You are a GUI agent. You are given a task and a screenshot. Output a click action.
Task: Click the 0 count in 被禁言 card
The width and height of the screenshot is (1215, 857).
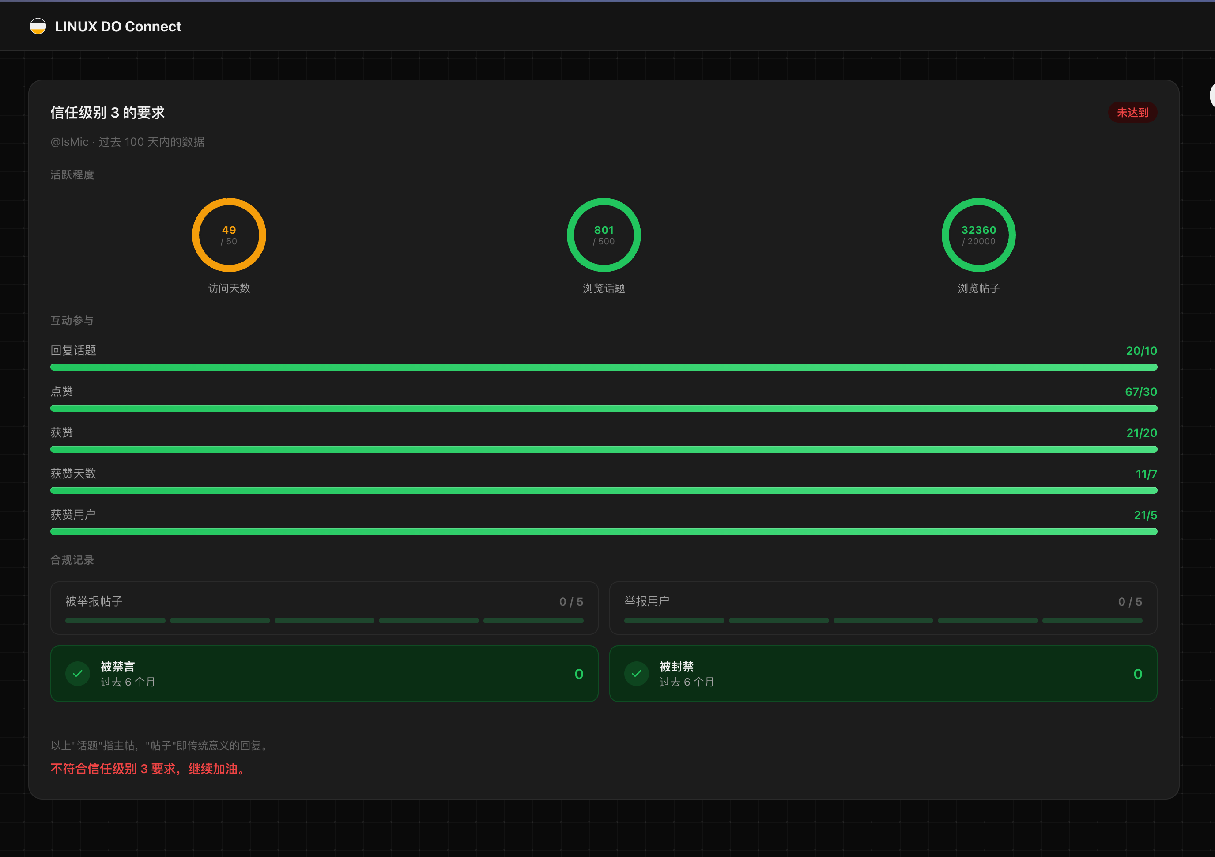click(x=579, y=674)
